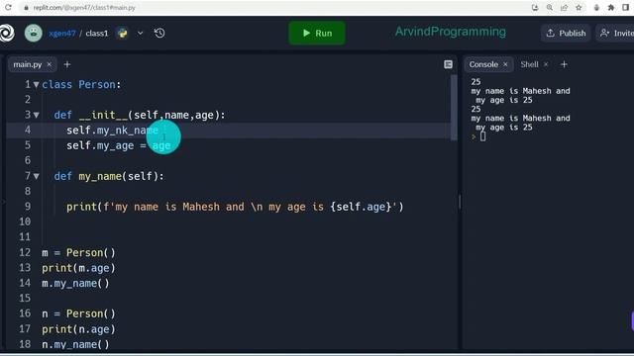
Task: Collapse class Person fold arrow on line 1
Action: pos(37,85)
